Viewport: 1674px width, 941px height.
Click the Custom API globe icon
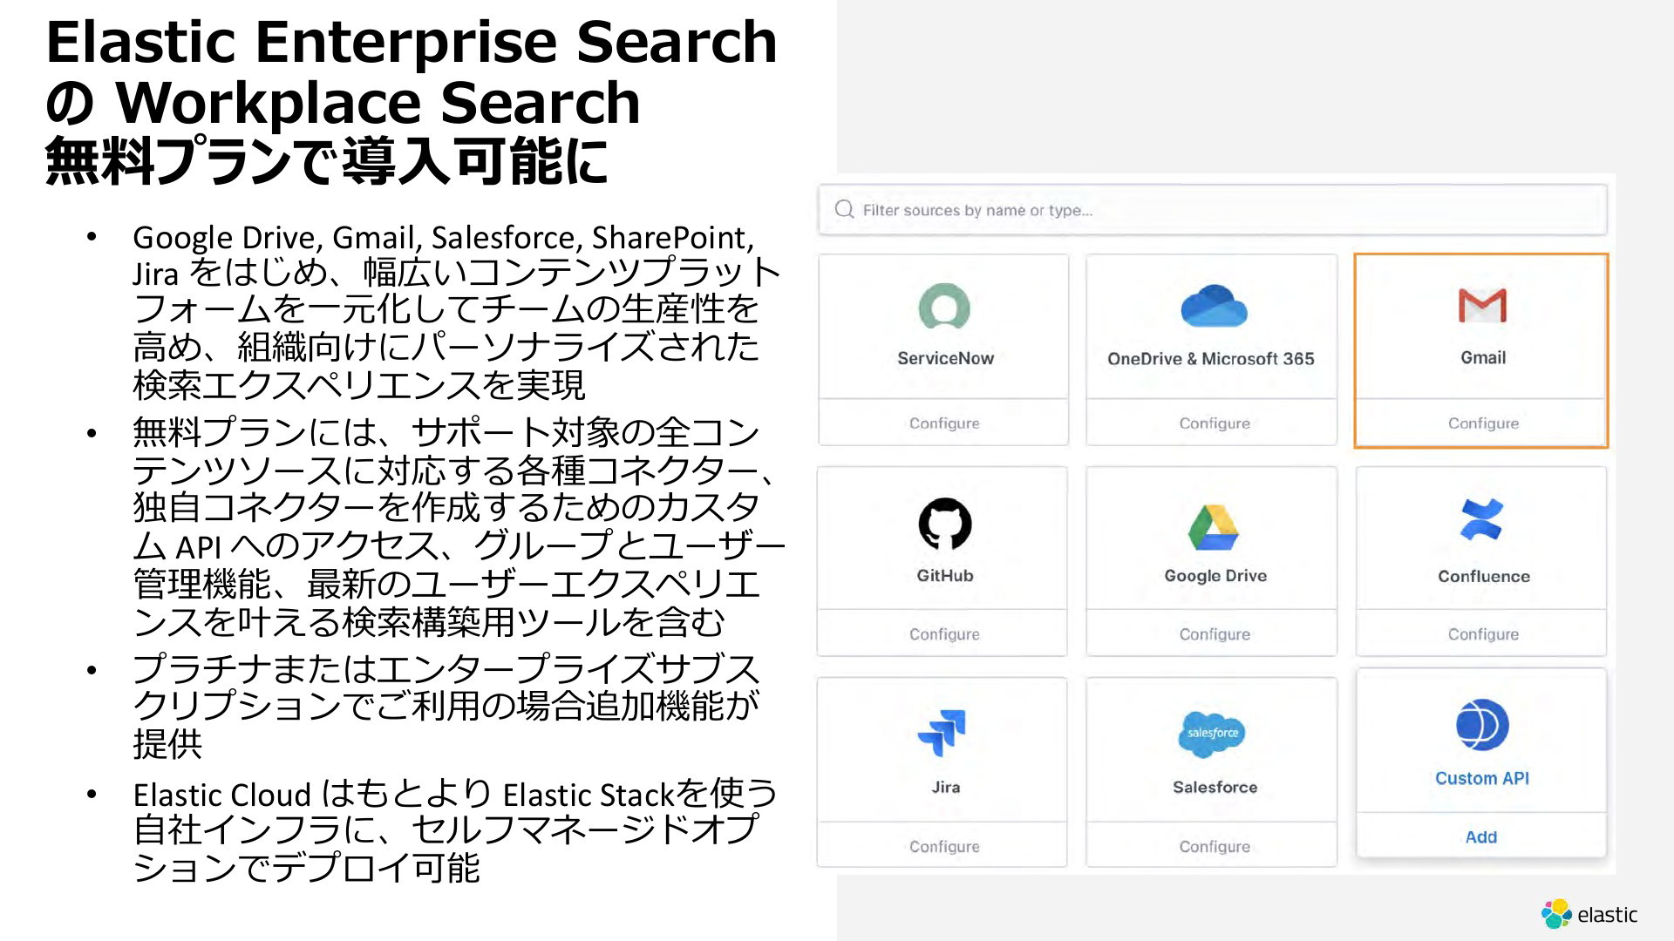click(1481, 725)
